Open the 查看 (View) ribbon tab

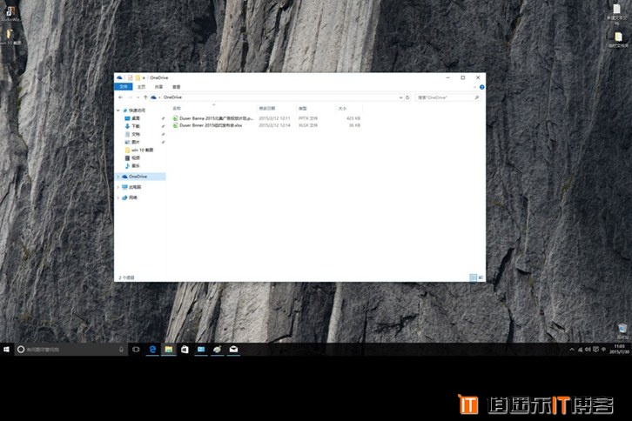(177, 87)
